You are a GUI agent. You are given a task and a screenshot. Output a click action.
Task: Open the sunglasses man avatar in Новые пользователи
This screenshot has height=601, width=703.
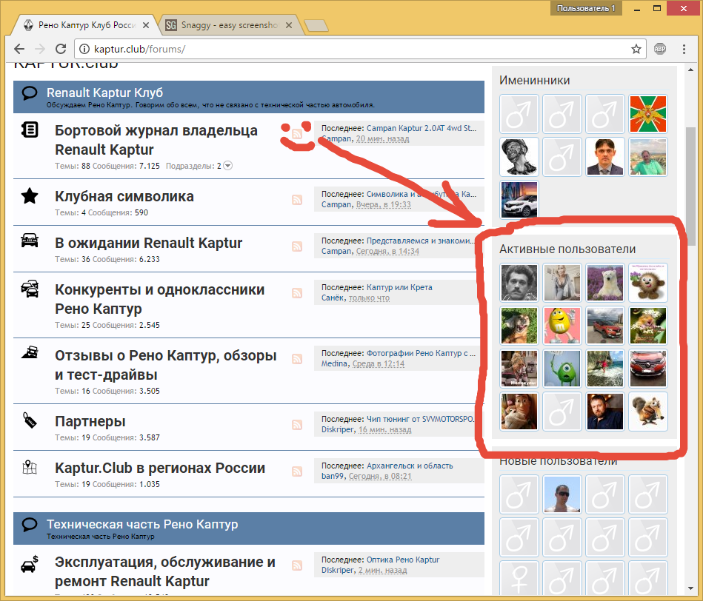tap(562, 494)
